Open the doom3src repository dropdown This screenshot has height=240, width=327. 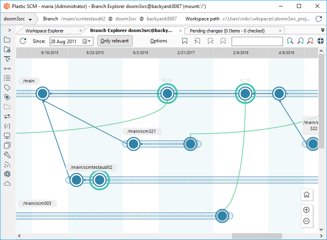pyautogui.click(x=18, y=19)
